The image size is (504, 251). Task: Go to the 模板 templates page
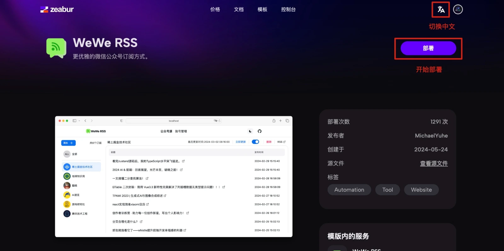point(262,9)
